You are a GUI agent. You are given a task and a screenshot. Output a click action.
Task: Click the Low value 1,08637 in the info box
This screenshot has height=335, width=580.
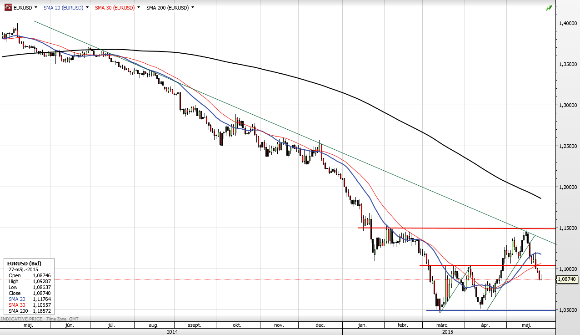pyautogui.click(x=41, y=287)
